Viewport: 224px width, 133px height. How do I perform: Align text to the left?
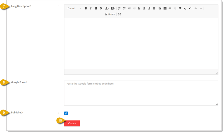[139, 8]
